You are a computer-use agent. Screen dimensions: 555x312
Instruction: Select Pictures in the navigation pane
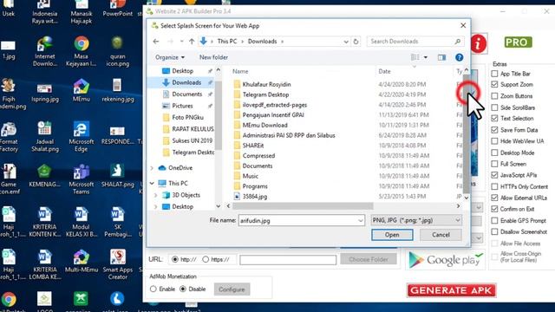tap(183, 106)
